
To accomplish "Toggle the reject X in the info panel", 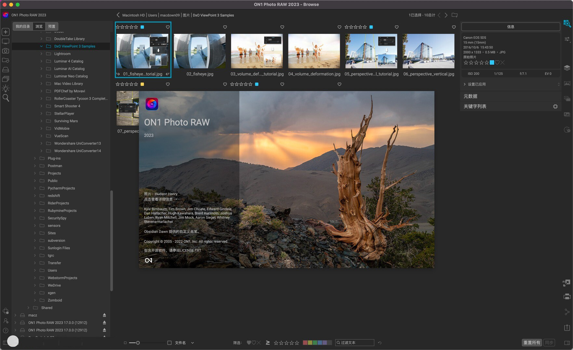I will 502,62.
